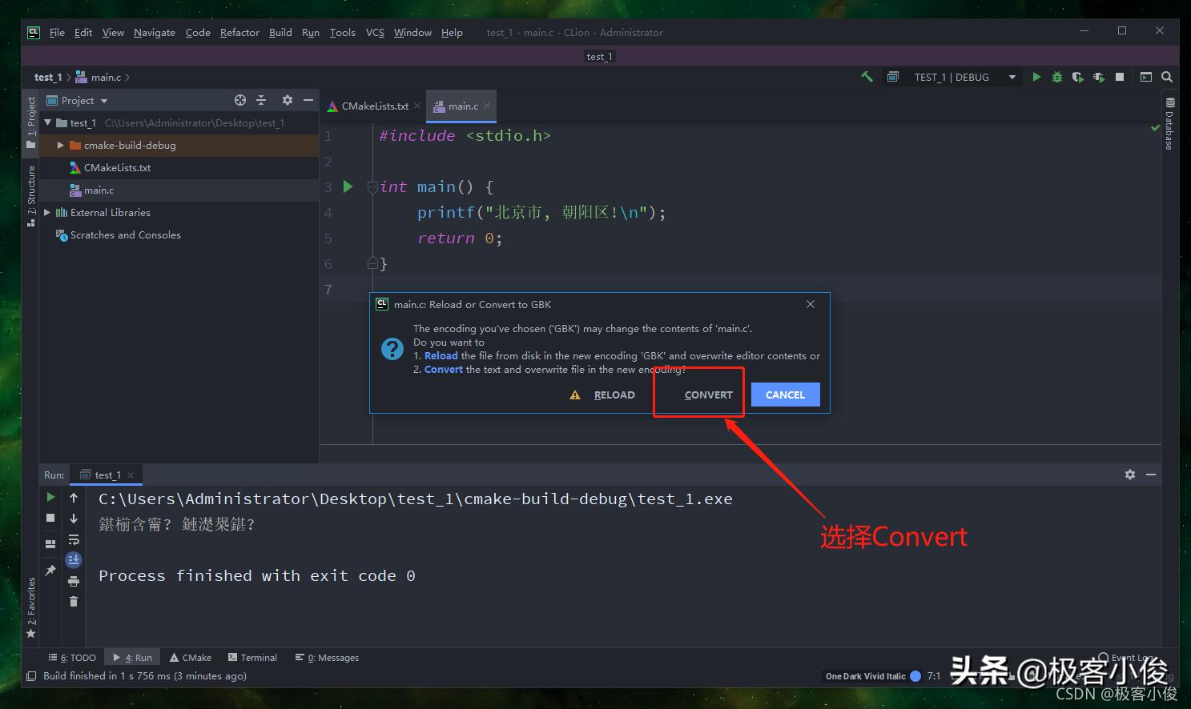Start debugging with the green bug icon
1191x709 pixels.
[1057, 77]
